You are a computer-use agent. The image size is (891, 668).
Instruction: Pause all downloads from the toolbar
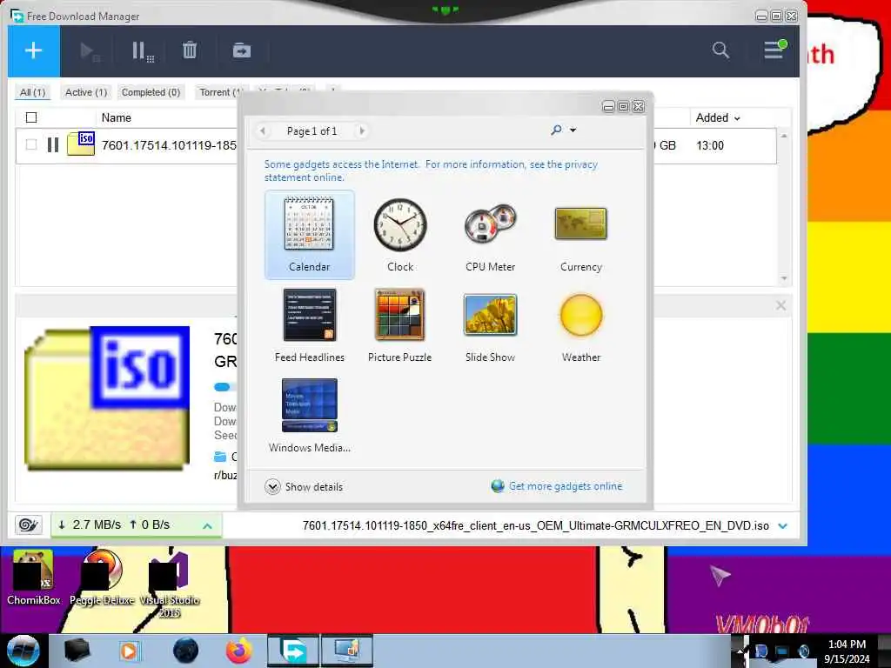142,51
